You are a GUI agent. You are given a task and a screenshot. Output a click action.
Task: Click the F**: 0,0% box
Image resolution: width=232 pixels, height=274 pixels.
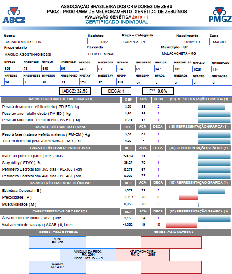point(158,91)
